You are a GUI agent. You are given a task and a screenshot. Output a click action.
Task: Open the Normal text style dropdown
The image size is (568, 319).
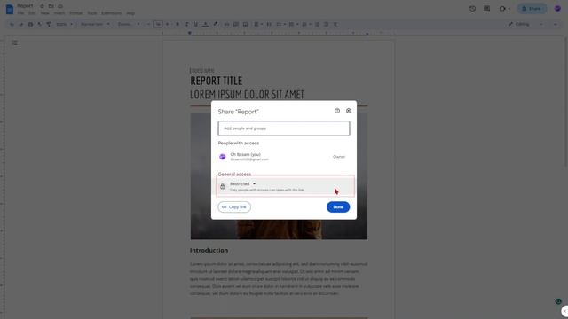95,24
